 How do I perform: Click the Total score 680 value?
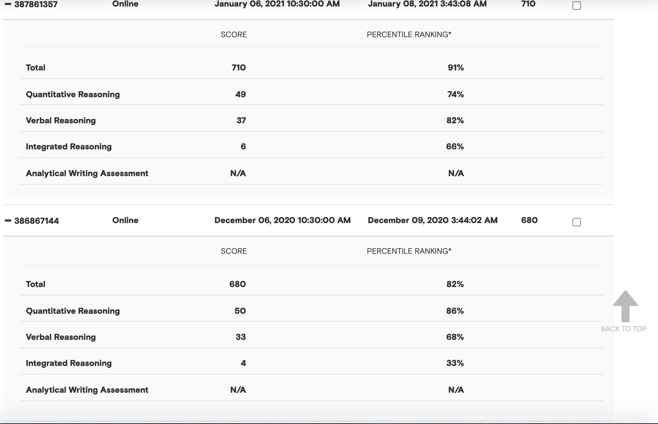(238, 284)
